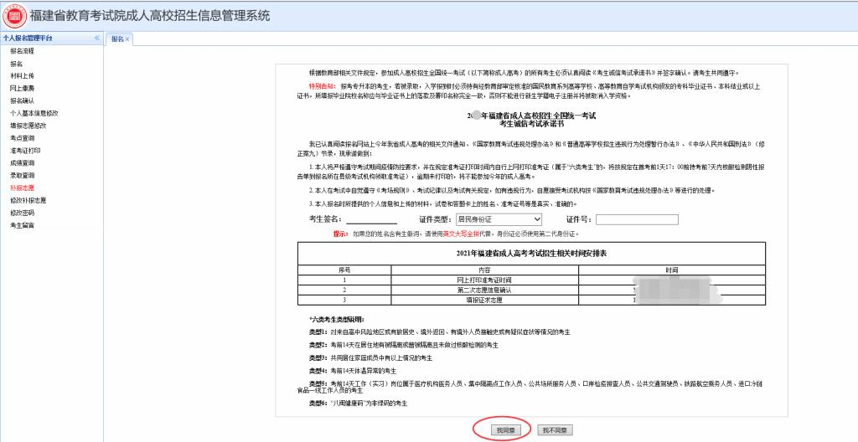Switch to the 报名 tab
The width and height of the screenshot is (858, 442).
pos(117,39)
